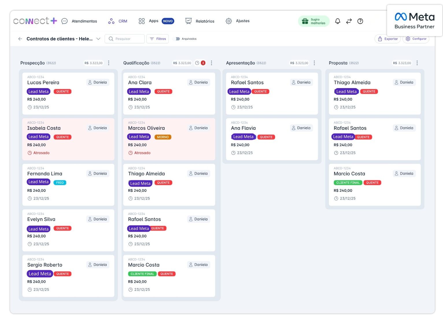Click the Exportar button

tap(387, 39)
